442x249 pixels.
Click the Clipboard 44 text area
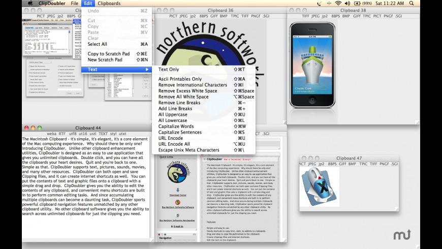[x=86, y=188]
